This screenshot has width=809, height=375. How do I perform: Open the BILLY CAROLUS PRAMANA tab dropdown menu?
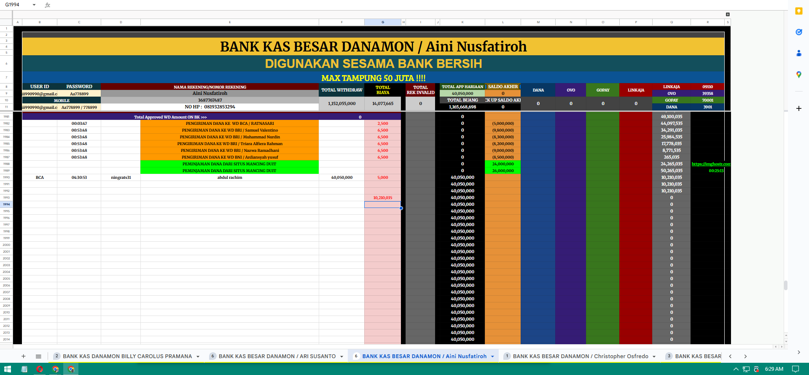pos(198,357)
